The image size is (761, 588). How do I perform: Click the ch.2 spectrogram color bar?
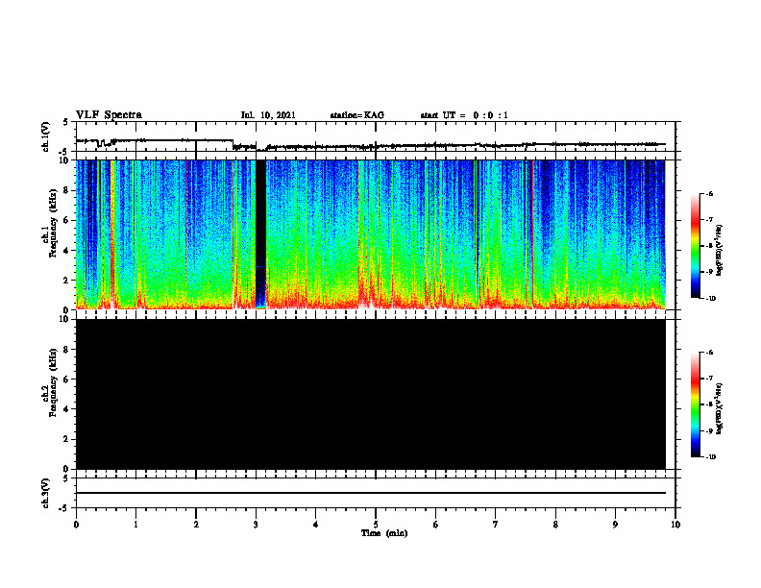696,404
